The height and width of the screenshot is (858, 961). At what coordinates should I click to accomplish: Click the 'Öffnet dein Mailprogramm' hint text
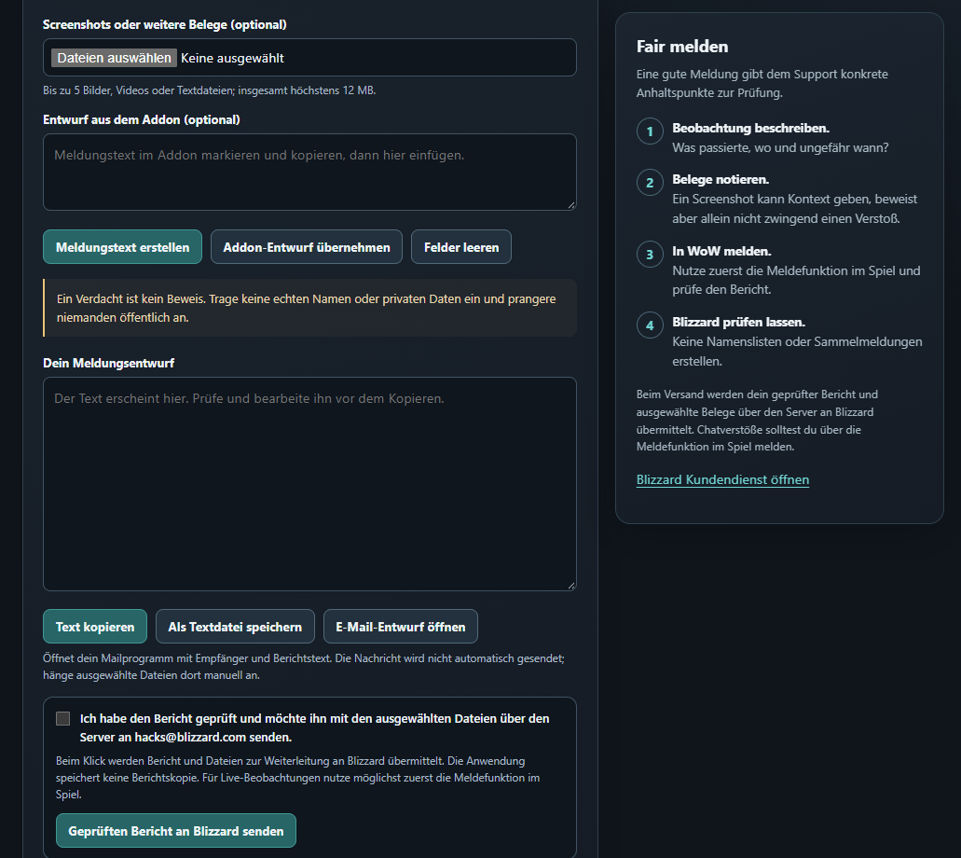pos(303,667)
